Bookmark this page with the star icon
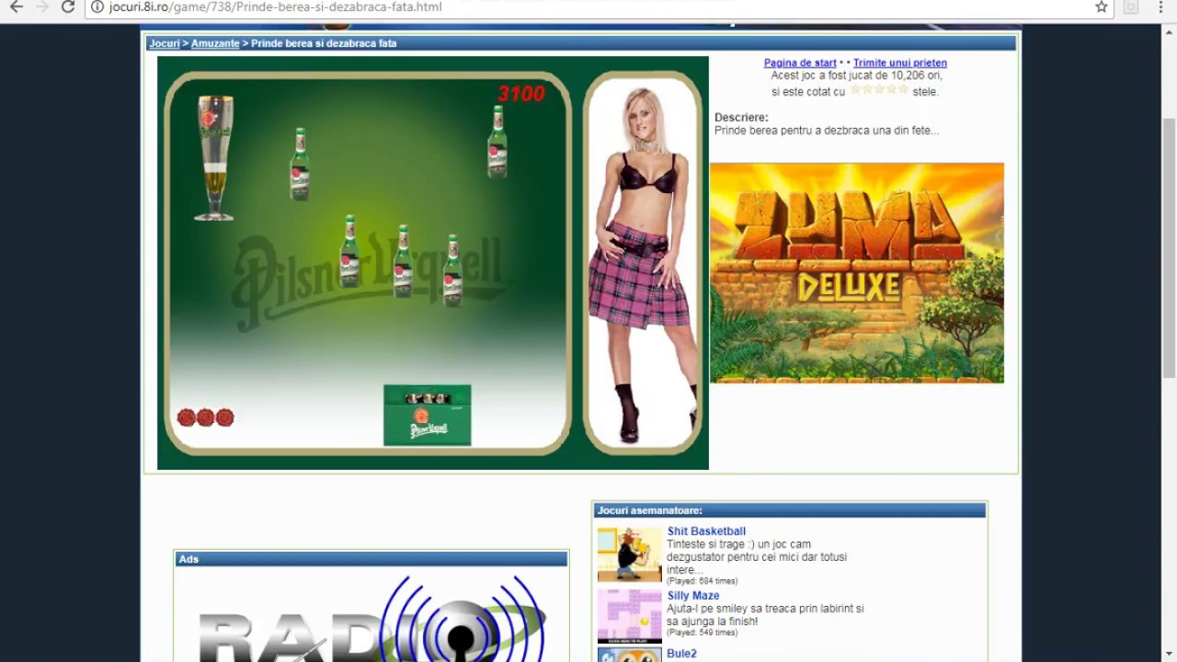 [1102, 7]
